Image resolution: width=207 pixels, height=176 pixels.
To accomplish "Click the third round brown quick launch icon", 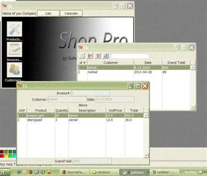I will 31,172.
